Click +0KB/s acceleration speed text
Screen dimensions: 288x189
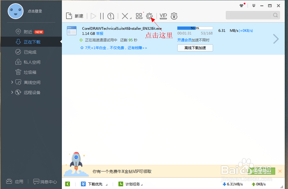click(246, 31)
